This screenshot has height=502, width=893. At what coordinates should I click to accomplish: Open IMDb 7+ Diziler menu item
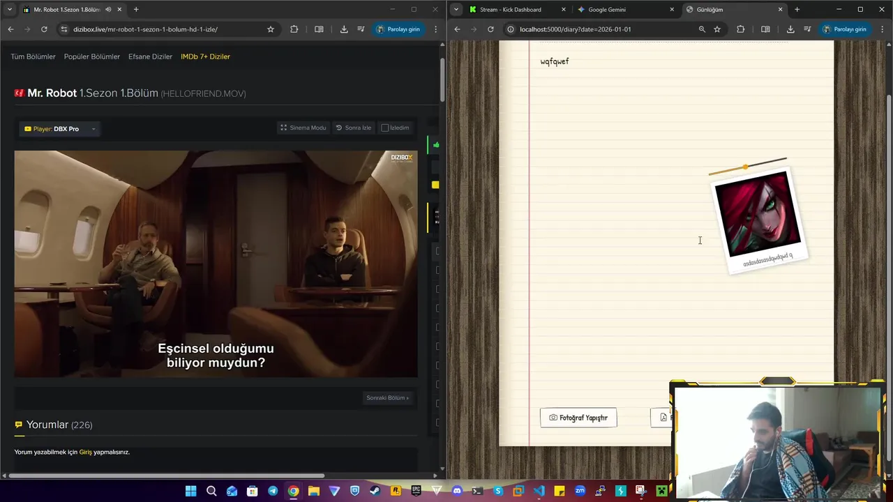tap(205, 56)
